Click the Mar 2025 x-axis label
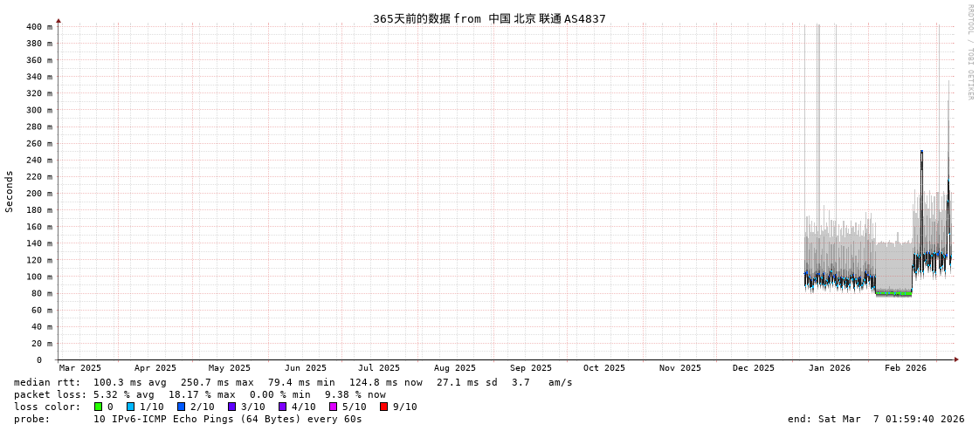Viewport: 979px width, 431px height. point(80,368)
